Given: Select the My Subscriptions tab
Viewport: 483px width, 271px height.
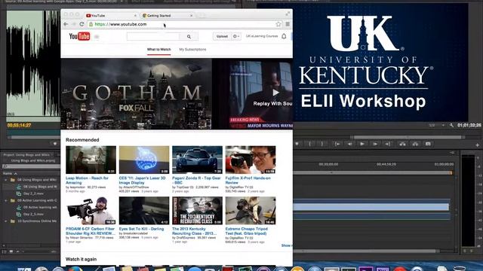Looking at the screenshot, I should [x=192, y=50].
